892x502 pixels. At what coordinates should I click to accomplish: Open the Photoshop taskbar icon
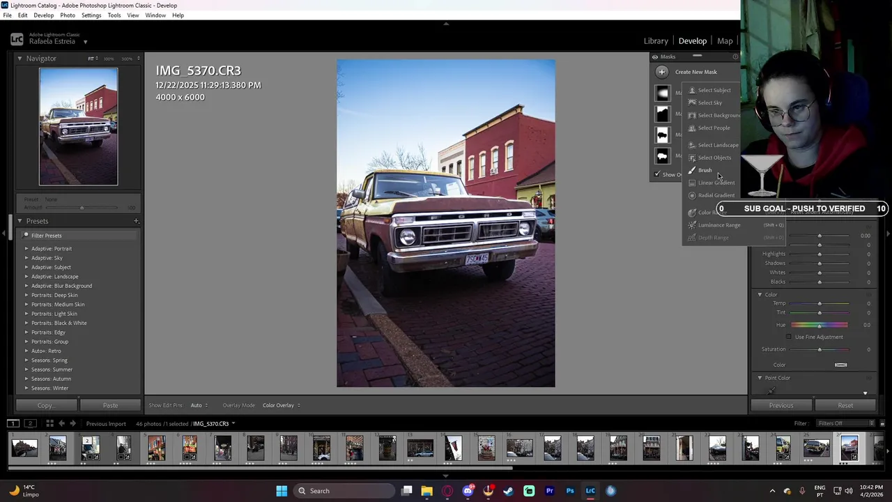pyautogui.click(x=570, y=491)
